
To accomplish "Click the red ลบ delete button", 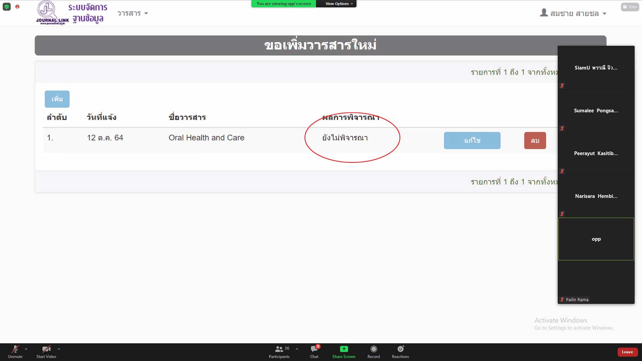I will (x=535, y=140).
